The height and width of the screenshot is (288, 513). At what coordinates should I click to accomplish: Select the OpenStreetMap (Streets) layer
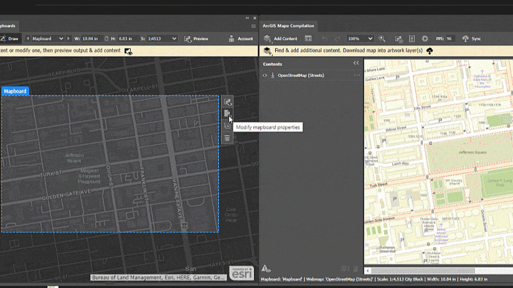pyautogui.click(x=301, y=75)
